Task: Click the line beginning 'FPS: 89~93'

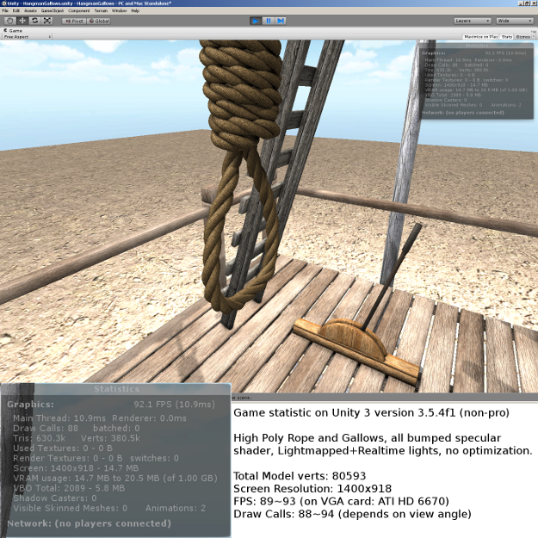Action: click(341, 501)
